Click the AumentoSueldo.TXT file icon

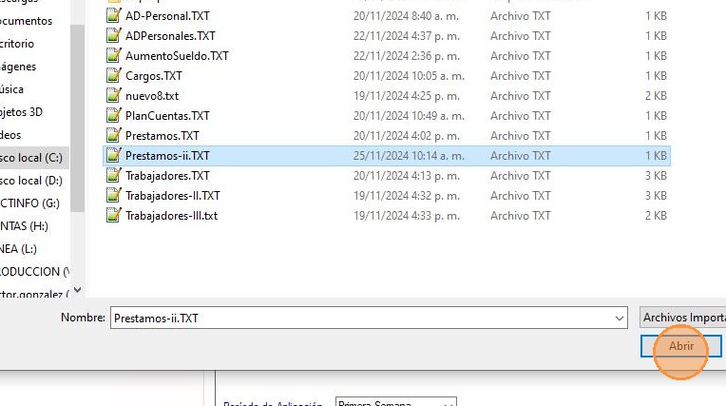pyautogui.click(x=113, y=55)
